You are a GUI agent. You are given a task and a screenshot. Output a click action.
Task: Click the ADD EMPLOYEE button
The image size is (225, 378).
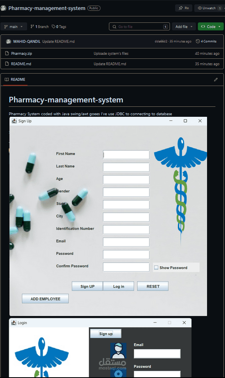[45, 299]
